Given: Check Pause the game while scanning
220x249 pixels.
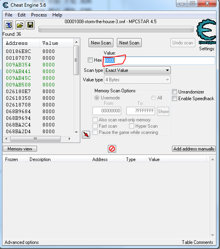Looking at the screenshot, I should (x=95, y=132).
